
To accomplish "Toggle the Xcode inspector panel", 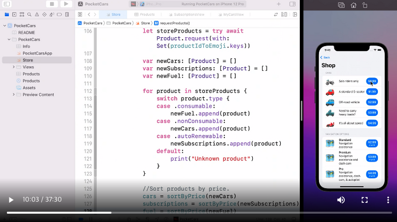I will (293, 4).
